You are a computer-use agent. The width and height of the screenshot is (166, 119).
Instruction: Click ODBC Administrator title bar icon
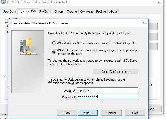pyautogui.click(x=3, y=2)
